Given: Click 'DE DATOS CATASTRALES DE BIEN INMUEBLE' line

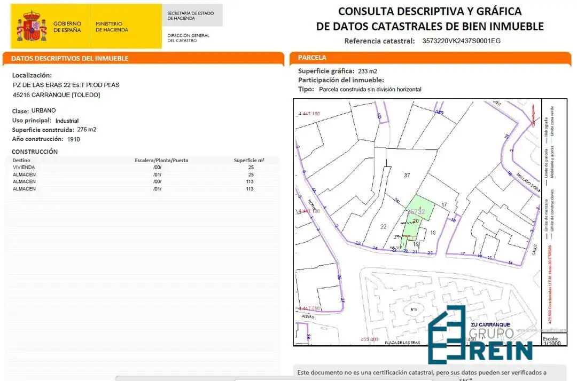Looking at the screenshot, I should [430, 27].
